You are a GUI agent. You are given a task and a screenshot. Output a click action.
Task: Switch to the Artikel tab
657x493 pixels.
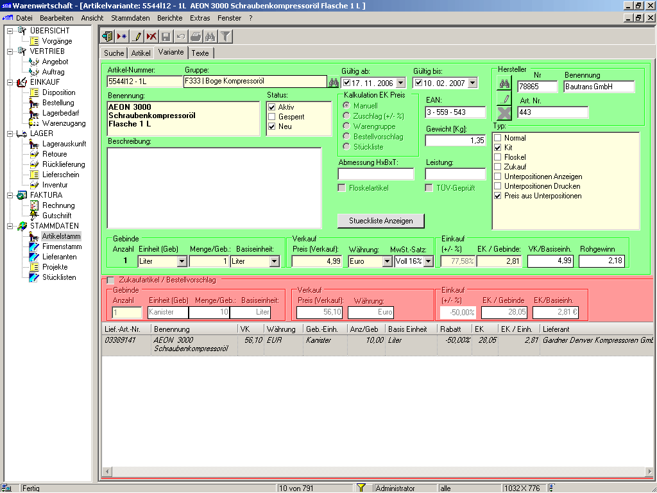click(x=141, y=53)
